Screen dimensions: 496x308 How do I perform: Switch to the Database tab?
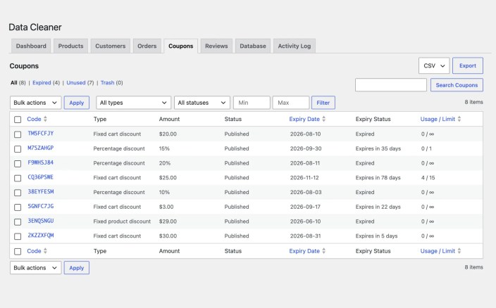point(253,46)
